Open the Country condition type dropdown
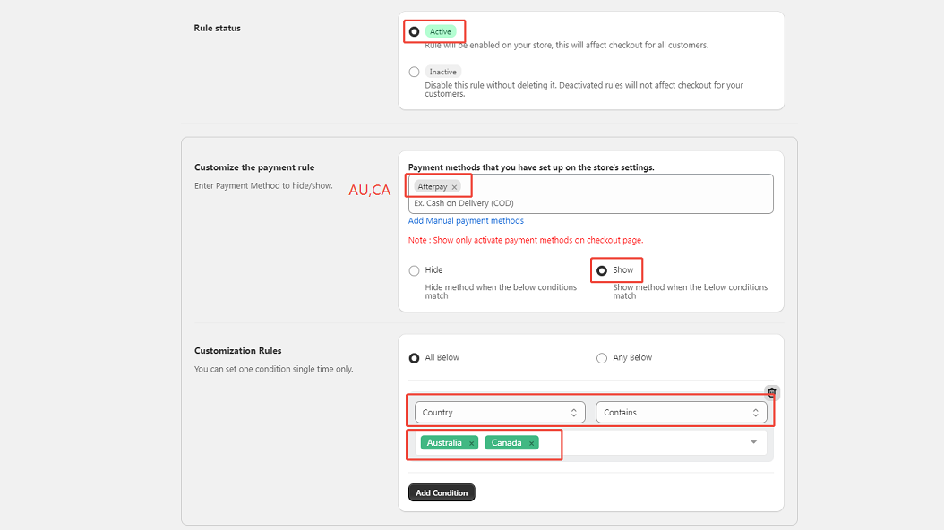The image size is (944, 530). pos(500,413)
